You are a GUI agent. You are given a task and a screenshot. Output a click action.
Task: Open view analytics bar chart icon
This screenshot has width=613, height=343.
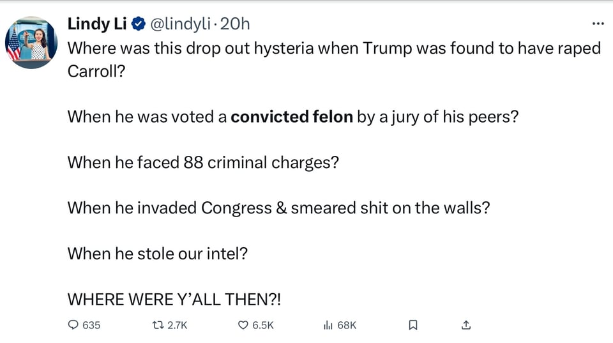tap(328, 325)
